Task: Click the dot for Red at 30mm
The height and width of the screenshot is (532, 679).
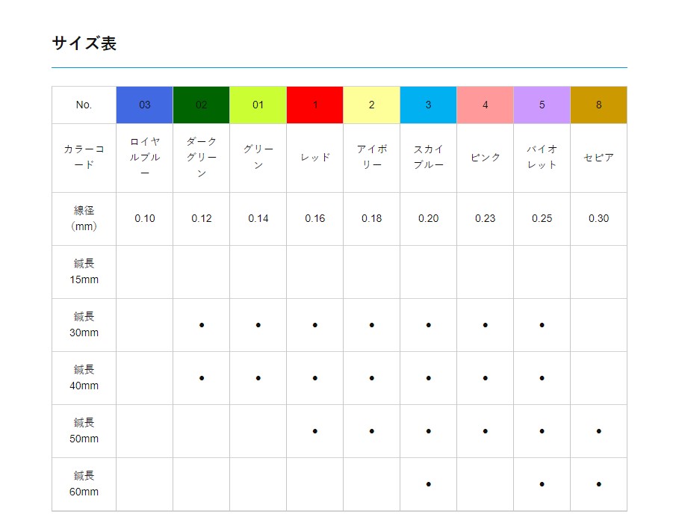Action: coord(314,325)
